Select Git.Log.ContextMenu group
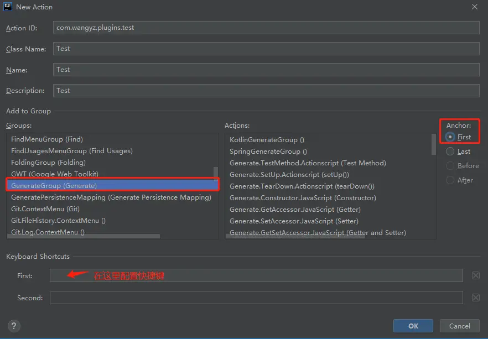The image size is (488, 339). (x=112, y=232)
